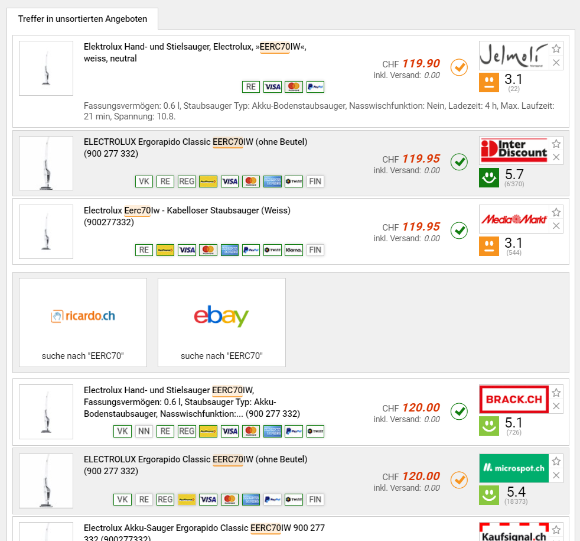Image resolution: width=580 pixels, height=541 pixels.
Task: Click the microspot.ch X remove icon
Action: [556, 475]
